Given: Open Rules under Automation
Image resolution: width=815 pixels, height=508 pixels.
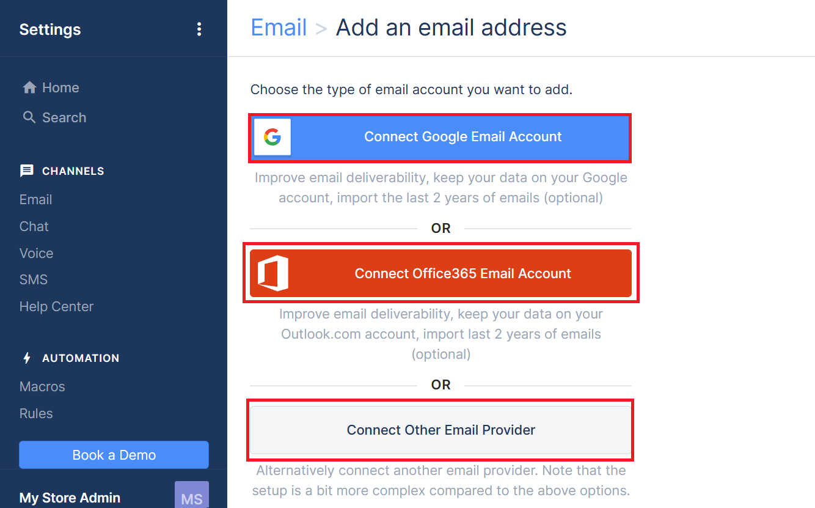Looking at the screenshot, I should coord(36,413).
